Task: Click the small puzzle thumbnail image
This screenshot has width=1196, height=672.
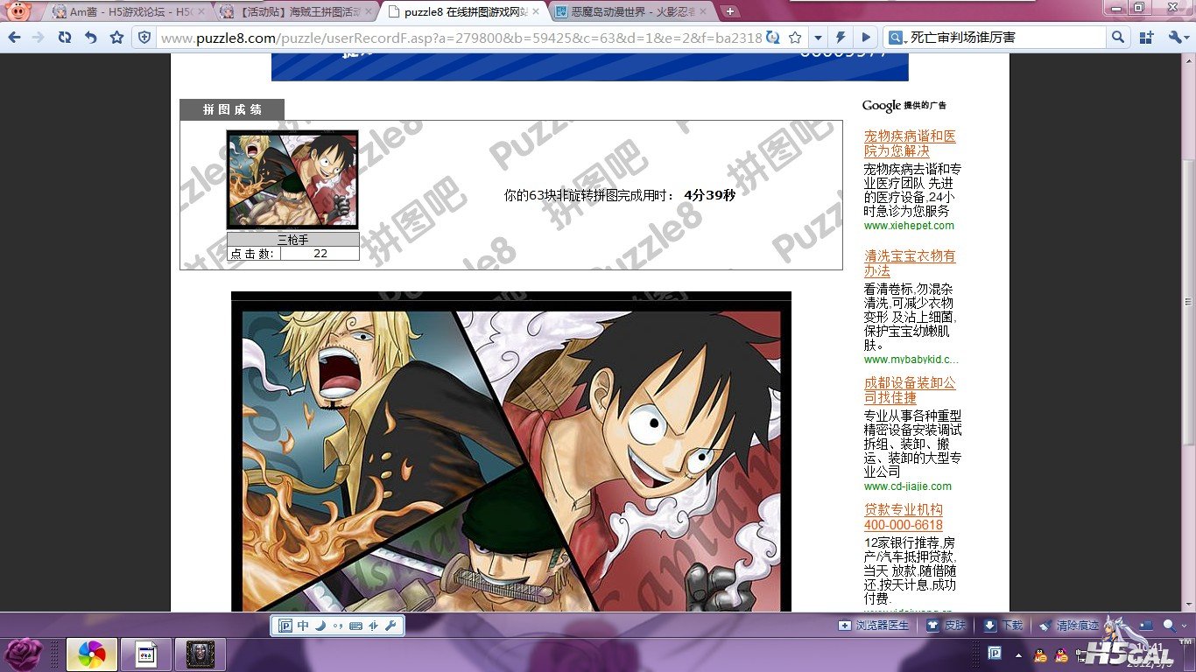Action: 292,180
